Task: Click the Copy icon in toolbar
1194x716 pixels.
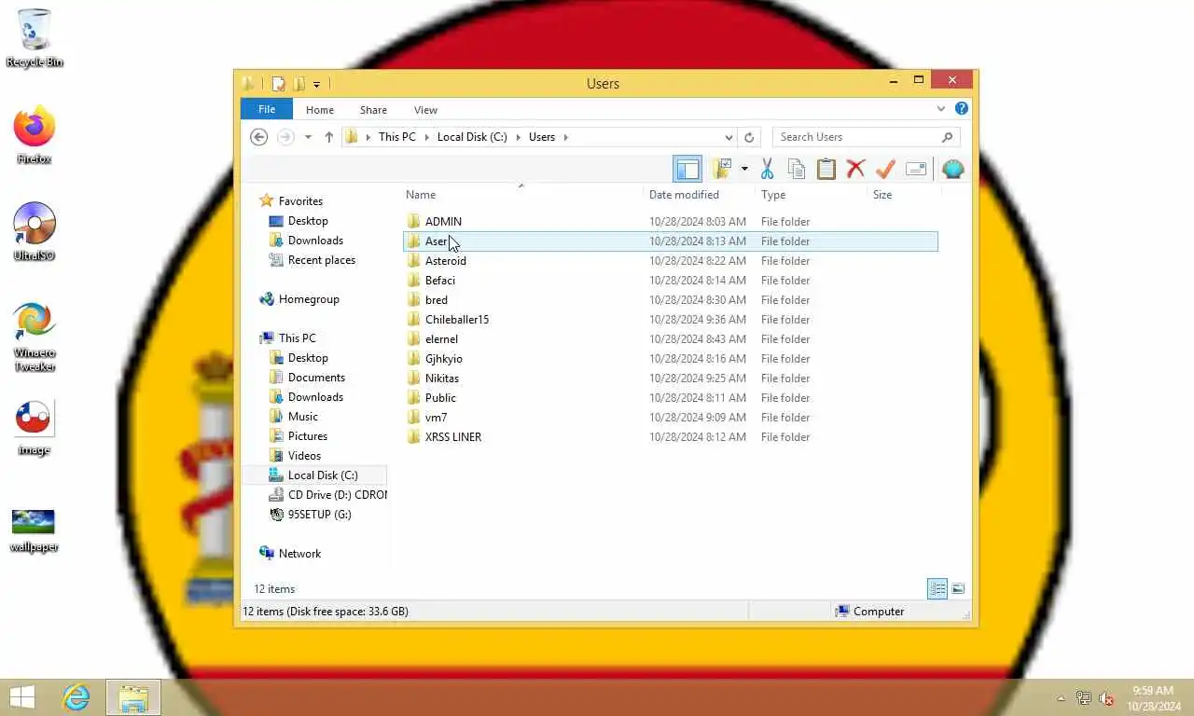Action: 797,169
